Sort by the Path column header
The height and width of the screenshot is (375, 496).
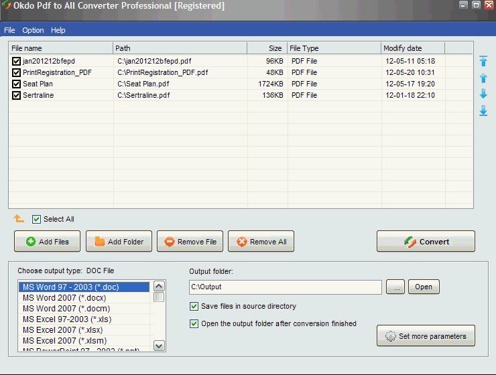click(180, 48)
